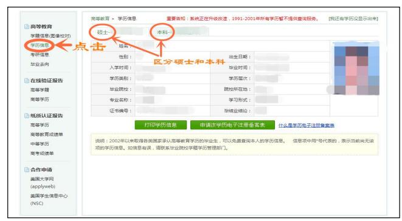This screenshot has width=402, height=221.
Task: Click the icon beside 纸质认证报告 heading
Action: pos(27,116)
